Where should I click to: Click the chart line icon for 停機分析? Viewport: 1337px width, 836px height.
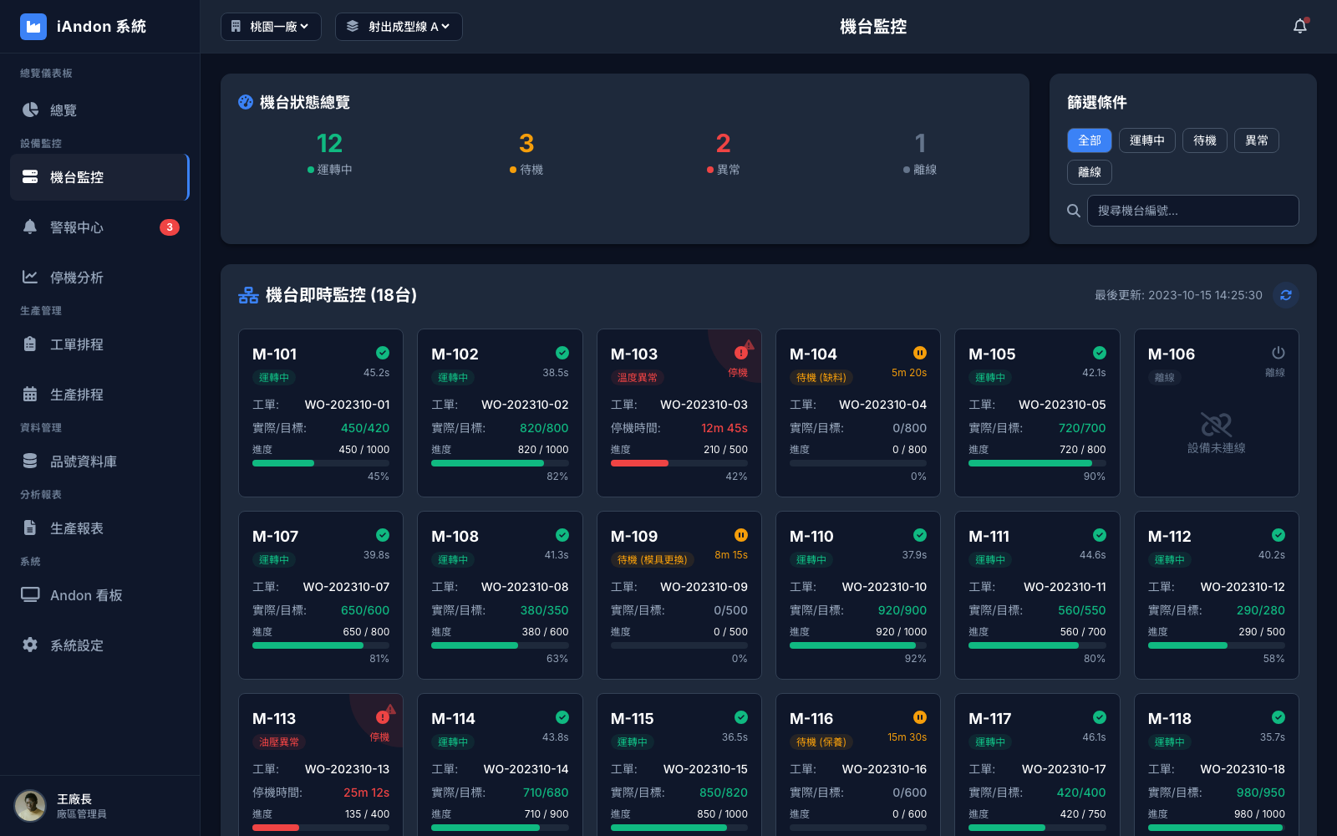(30, 277)
